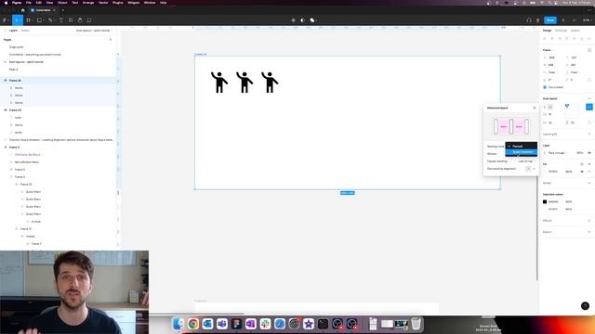Image resolution: width=595 pixels, height=334 pixels.
Task: Open the Plugins menu
Action: pyautogui.click(x=118, y=3)
